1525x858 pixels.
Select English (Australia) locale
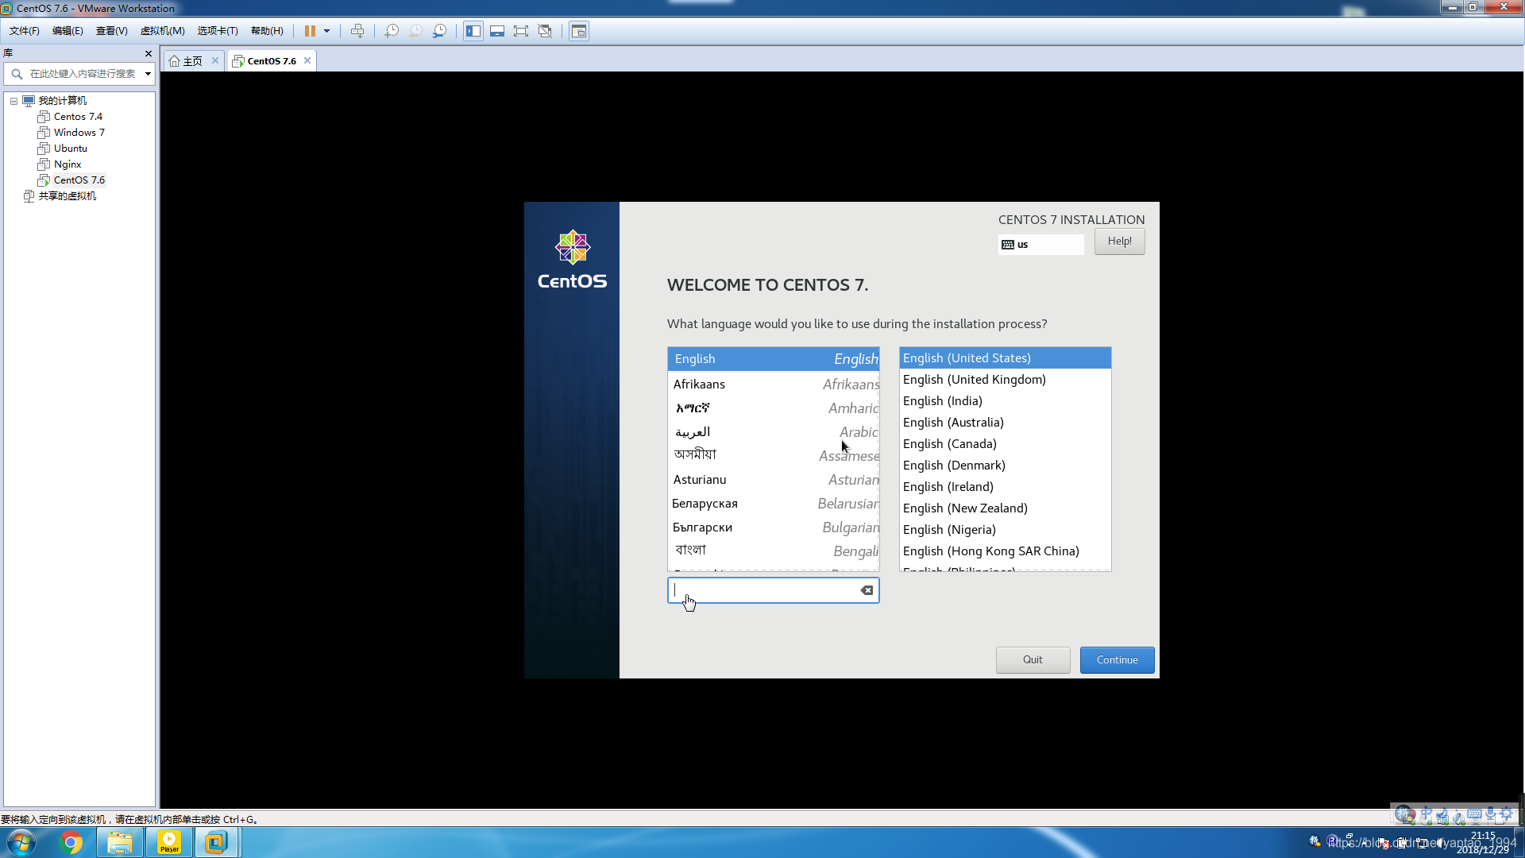point(1005,423)
